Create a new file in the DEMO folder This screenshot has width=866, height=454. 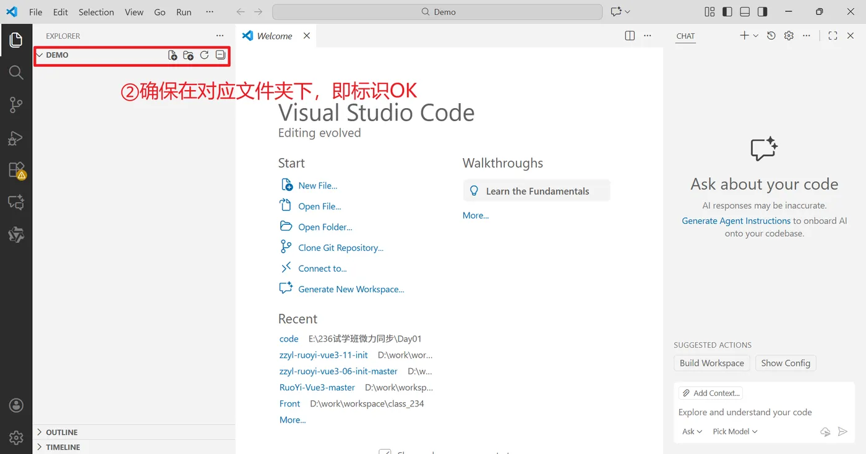(173, 55)
